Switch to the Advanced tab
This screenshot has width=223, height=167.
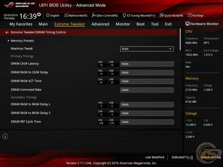point(100,24)
